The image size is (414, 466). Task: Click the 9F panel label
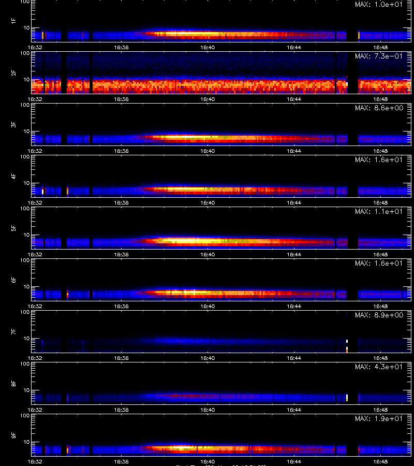click(x=13, y=435)
